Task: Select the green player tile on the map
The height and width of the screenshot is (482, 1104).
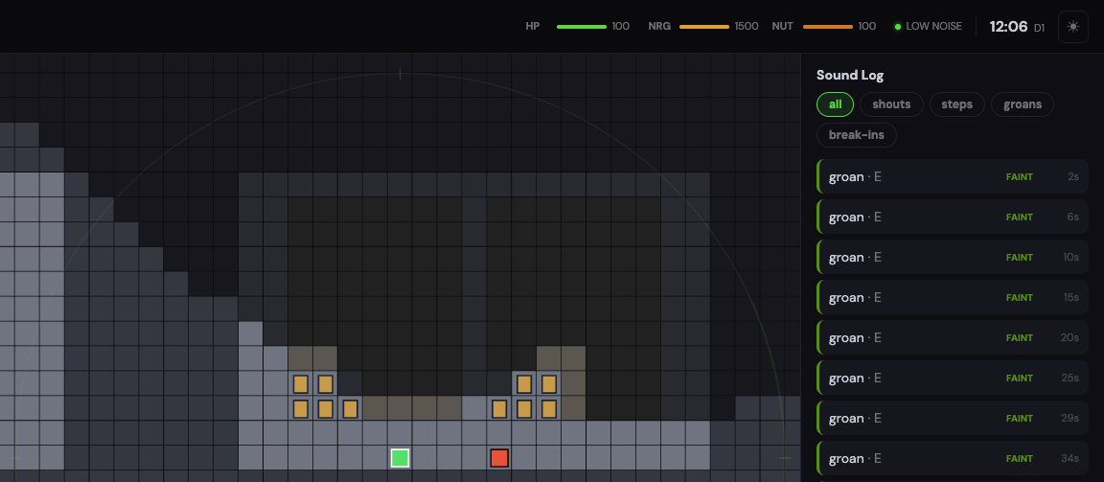Action: (x=400, y=458)
